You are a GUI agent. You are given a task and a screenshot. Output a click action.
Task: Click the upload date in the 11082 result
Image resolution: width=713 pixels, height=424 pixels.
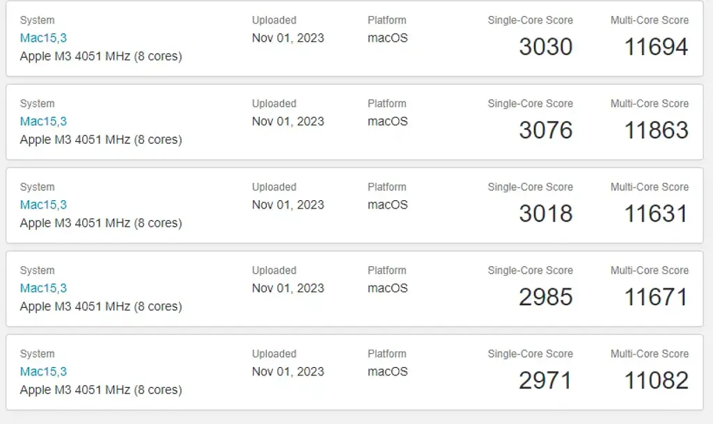click(288, 372)
